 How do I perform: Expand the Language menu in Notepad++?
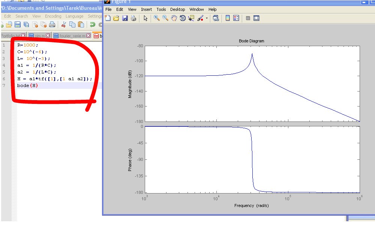[x=74, y=16]
